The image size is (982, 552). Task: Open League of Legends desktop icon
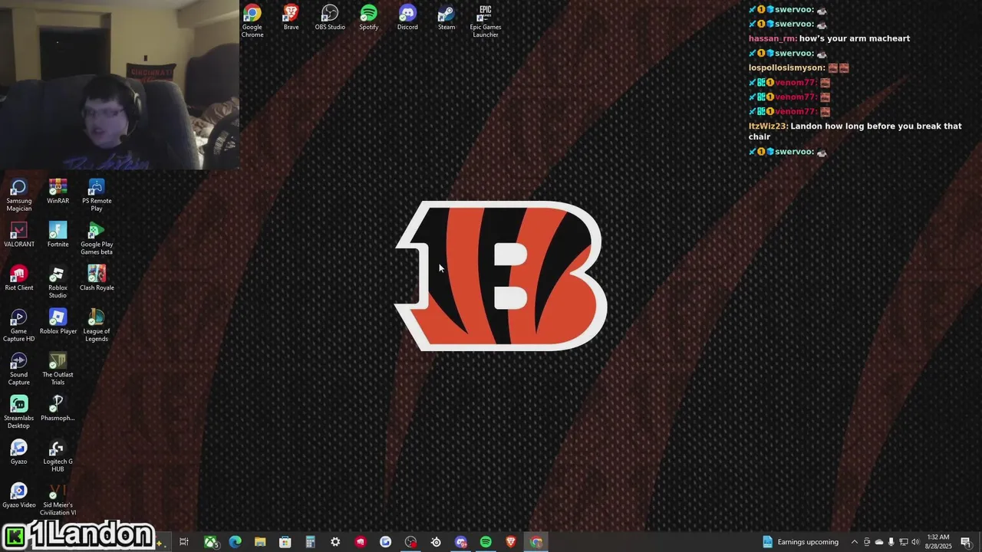[x=97, y=325]
